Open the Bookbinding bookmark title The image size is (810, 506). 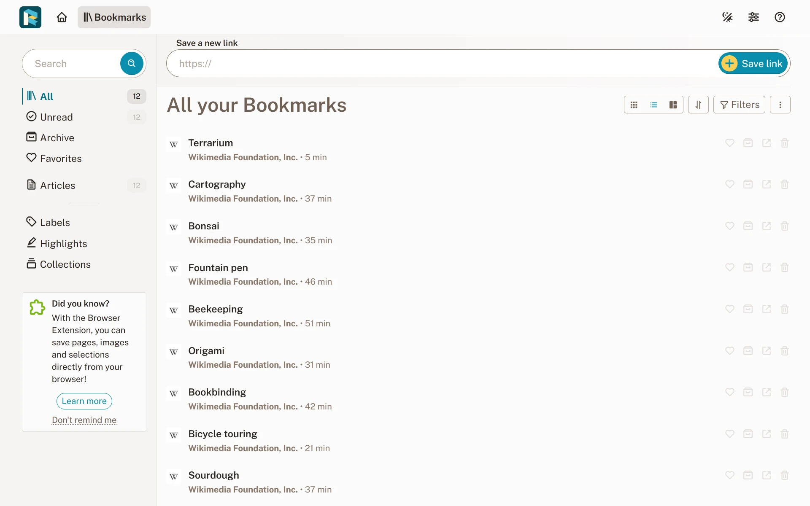(x=217, y=392)
